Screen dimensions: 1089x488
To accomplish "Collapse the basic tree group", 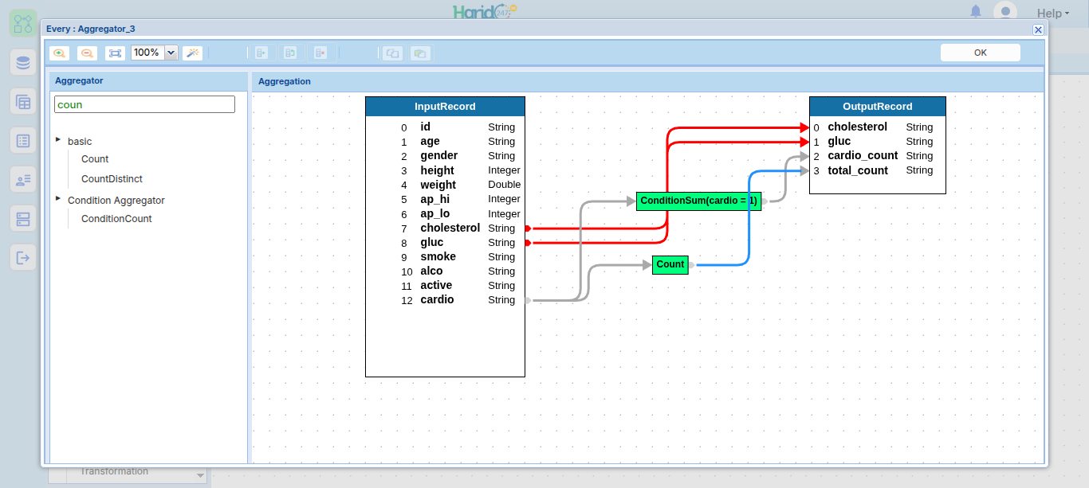I will point(58,140).
